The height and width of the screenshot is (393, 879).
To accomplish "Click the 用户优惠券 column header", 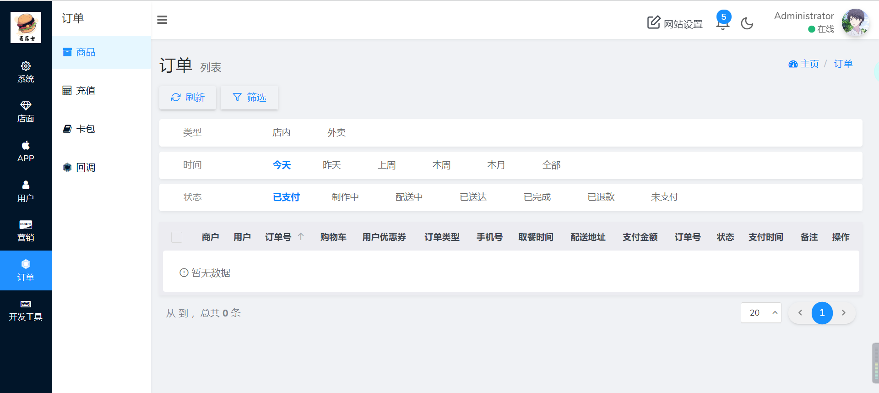I will click(384, 237).
